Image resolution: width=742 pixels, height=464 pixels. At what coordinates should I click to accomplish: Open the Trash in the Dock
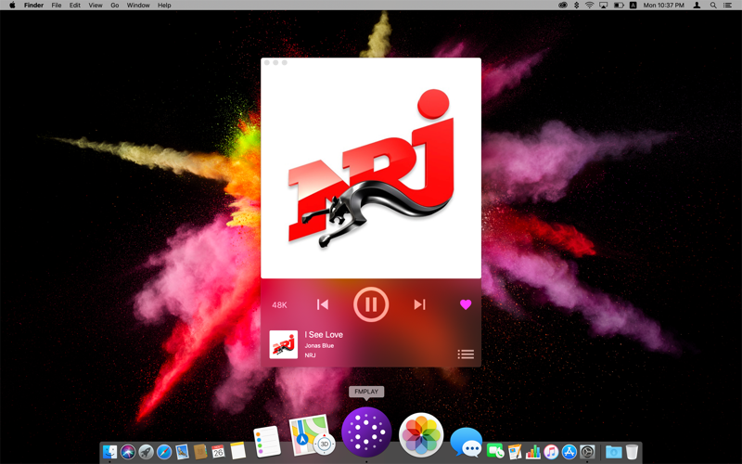632,452
